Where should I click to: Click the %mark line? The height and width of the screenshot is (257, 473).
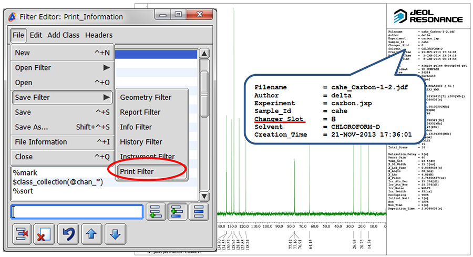(25, 173)
